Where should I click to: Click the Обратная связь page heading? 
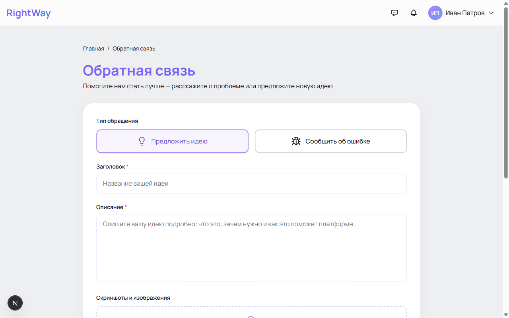tap(139, 71)
